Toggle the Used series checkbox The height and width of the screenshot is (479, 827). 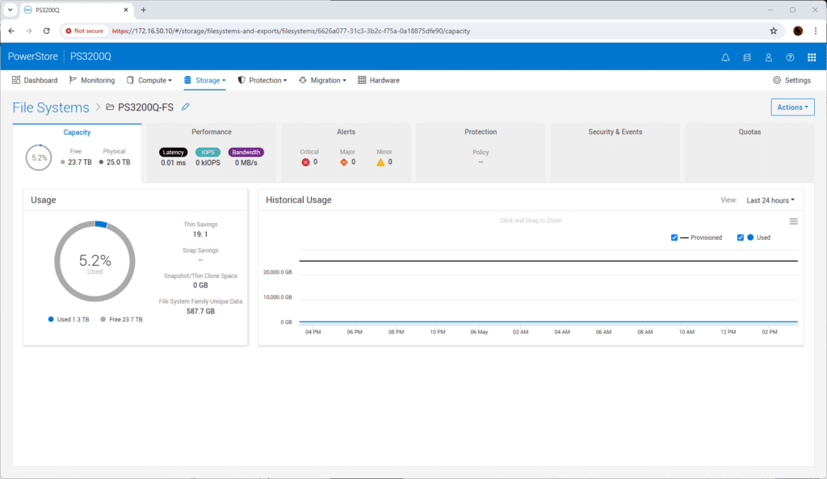[x=741, y=237]
